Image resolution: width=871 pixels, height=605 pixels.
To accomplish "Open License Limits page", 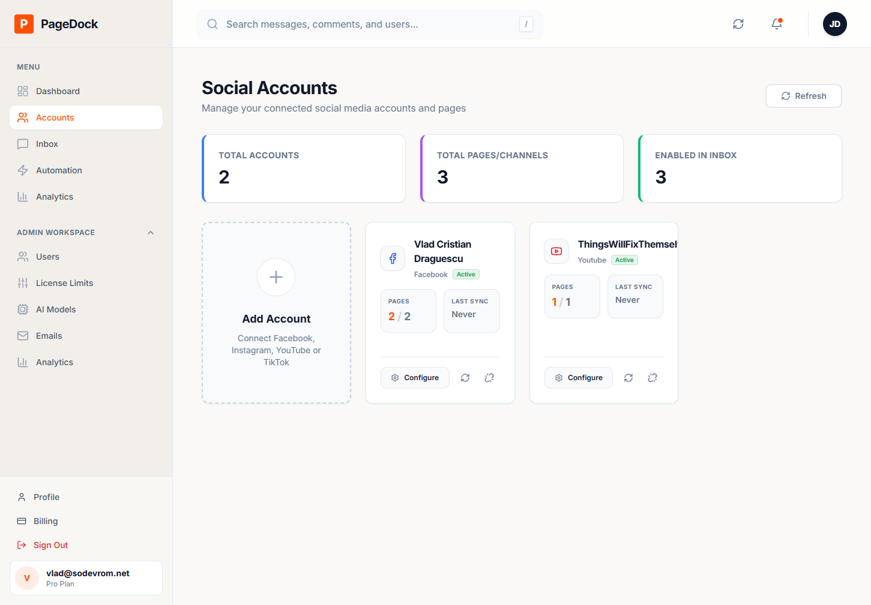I will (x=86, y=283).
